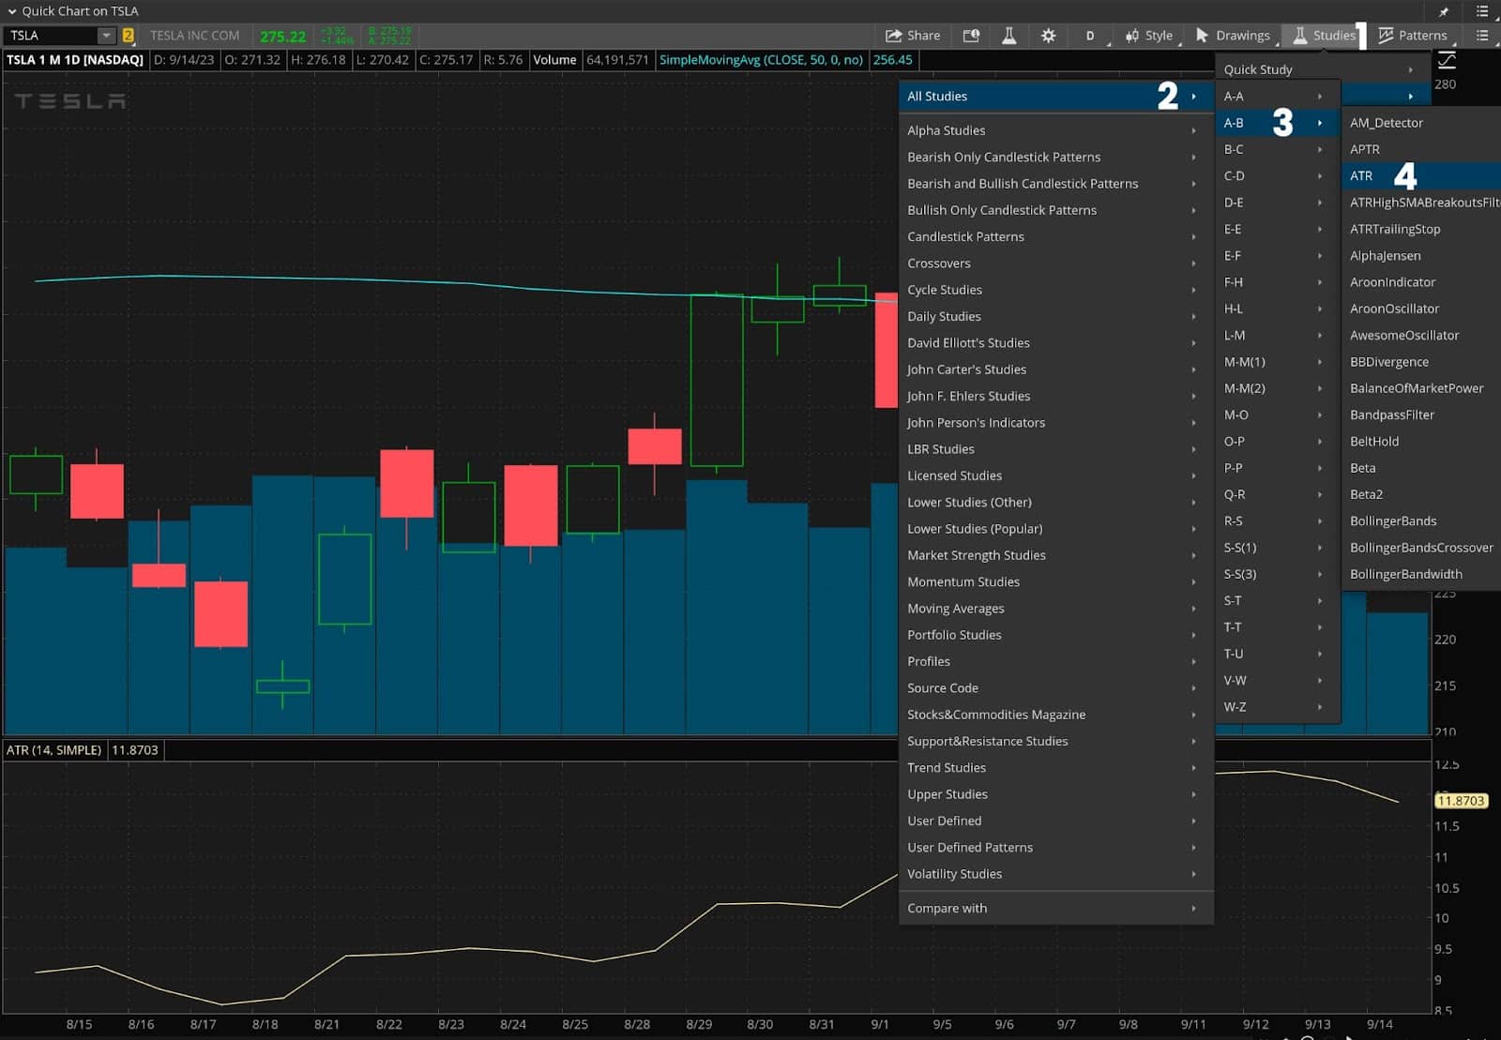
Task: Click the yellow link number 2 icon
Action: [x=129, y=36]
